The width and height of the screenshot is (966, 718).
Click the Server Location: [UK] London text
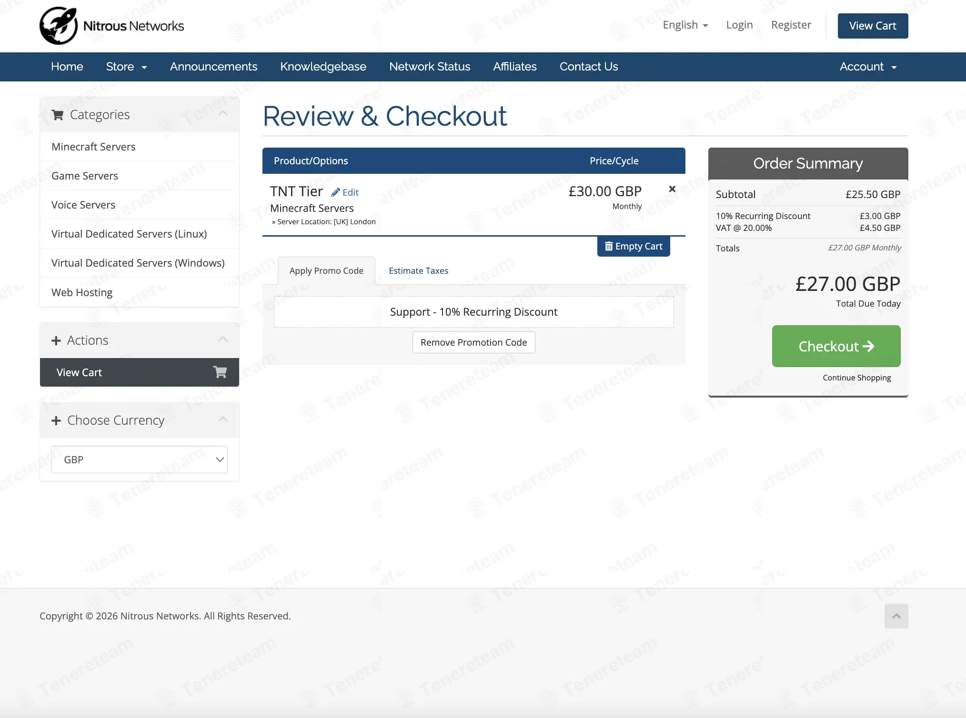(x=326, y=222)
